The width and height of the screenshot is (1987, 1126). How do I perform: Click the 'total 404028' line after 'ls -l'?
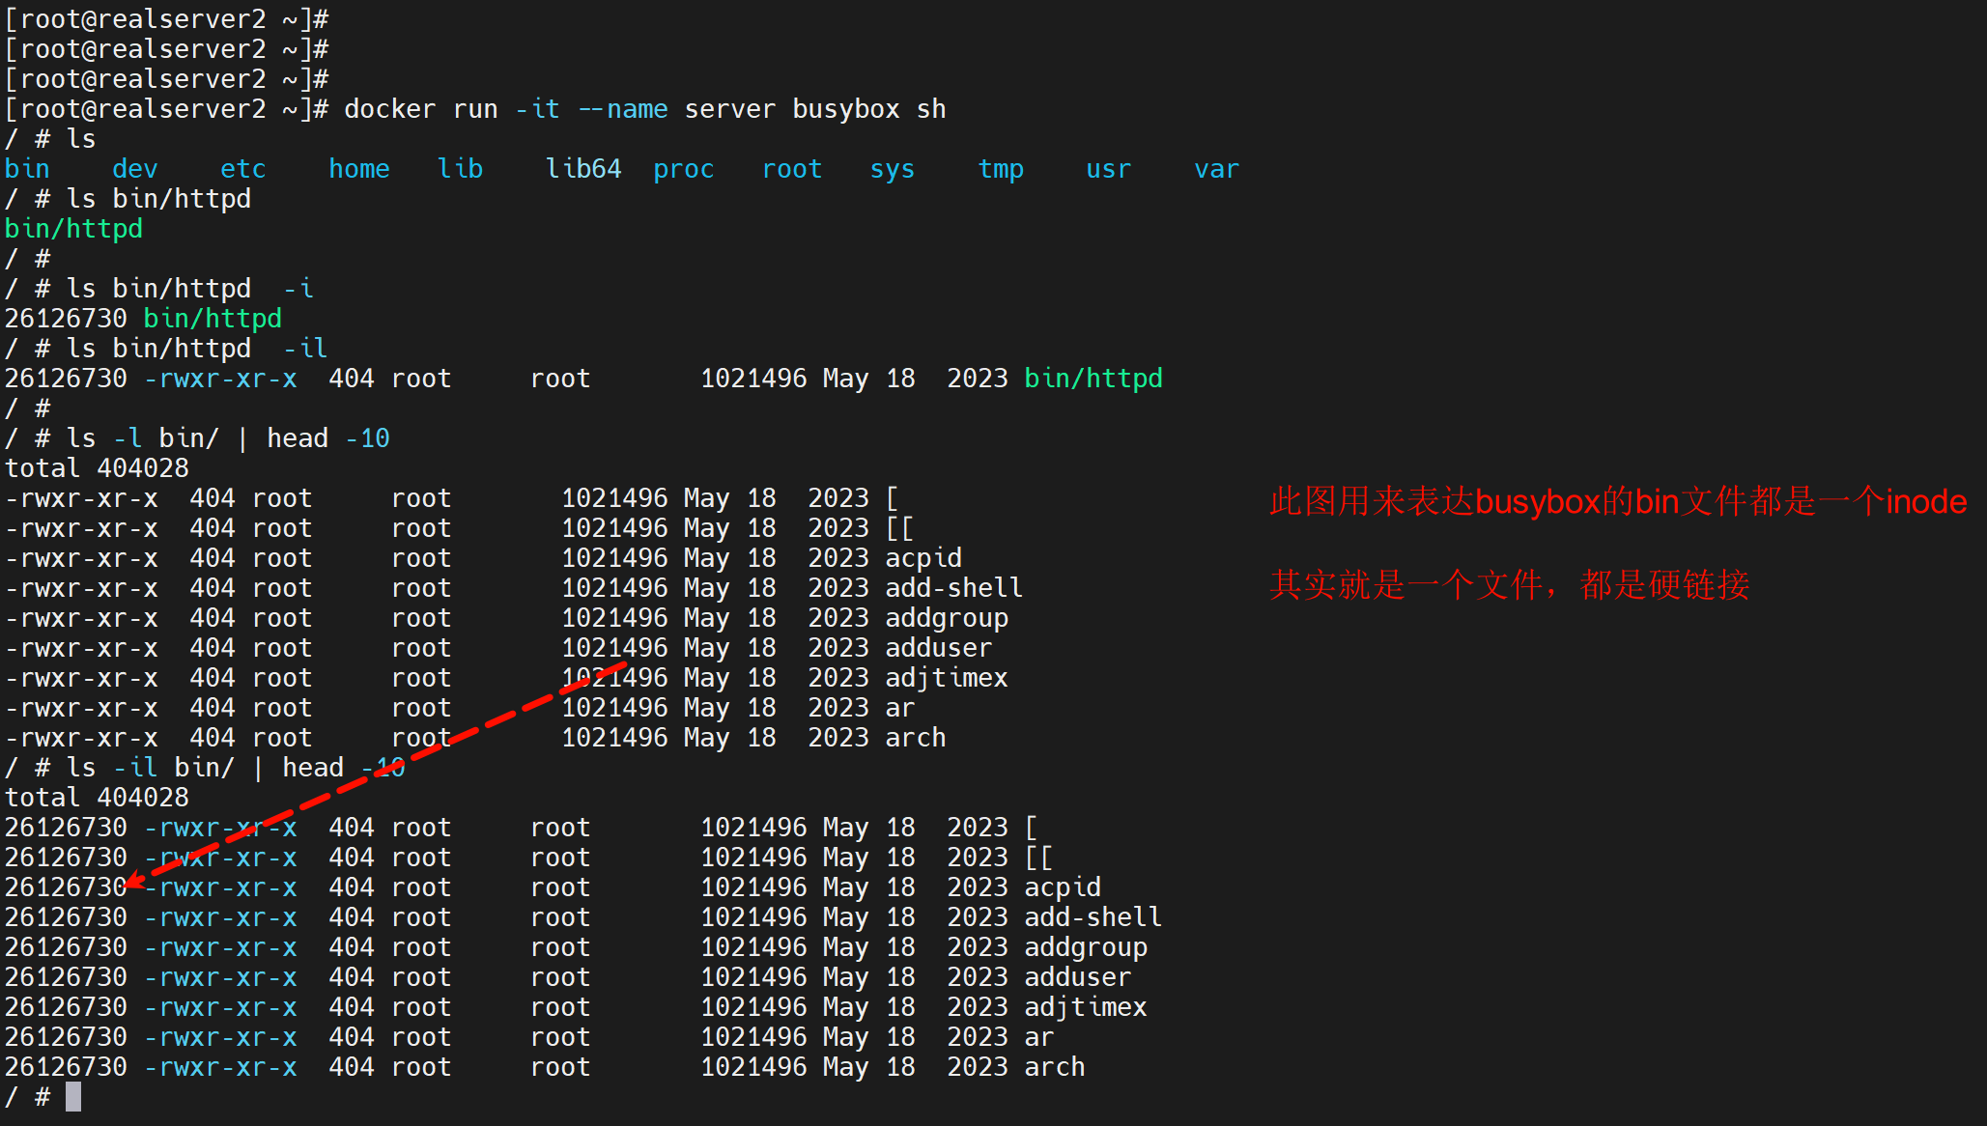point(97,468)
